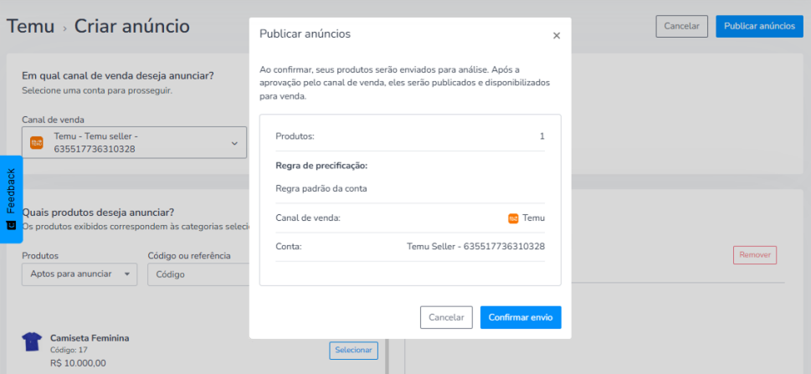
Task: Click the Temu breadcrumb link
Action: (x=30, y=26)
